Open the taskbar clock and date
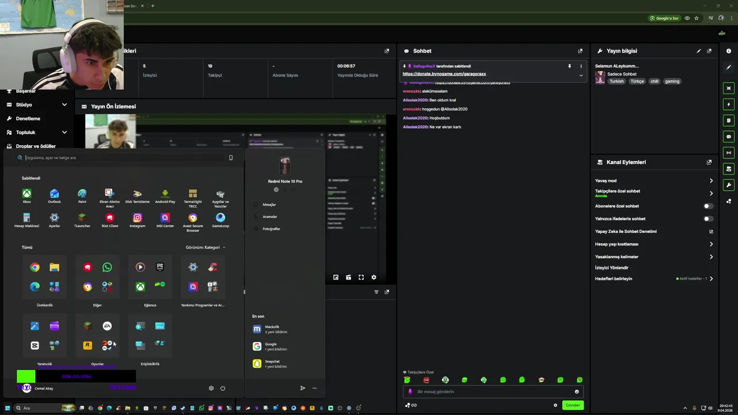Viewport: 738px width, 415px height. (x=726, y=408)
